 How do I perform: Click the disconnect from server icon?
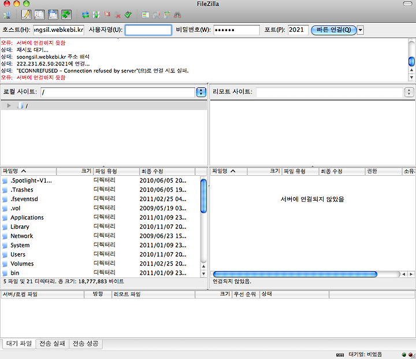pyautogui.click(x=117, y=15)
